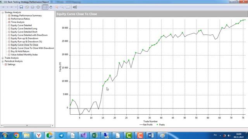Open the document file taskbar icon left of Visual Studio

click(72, 136)
